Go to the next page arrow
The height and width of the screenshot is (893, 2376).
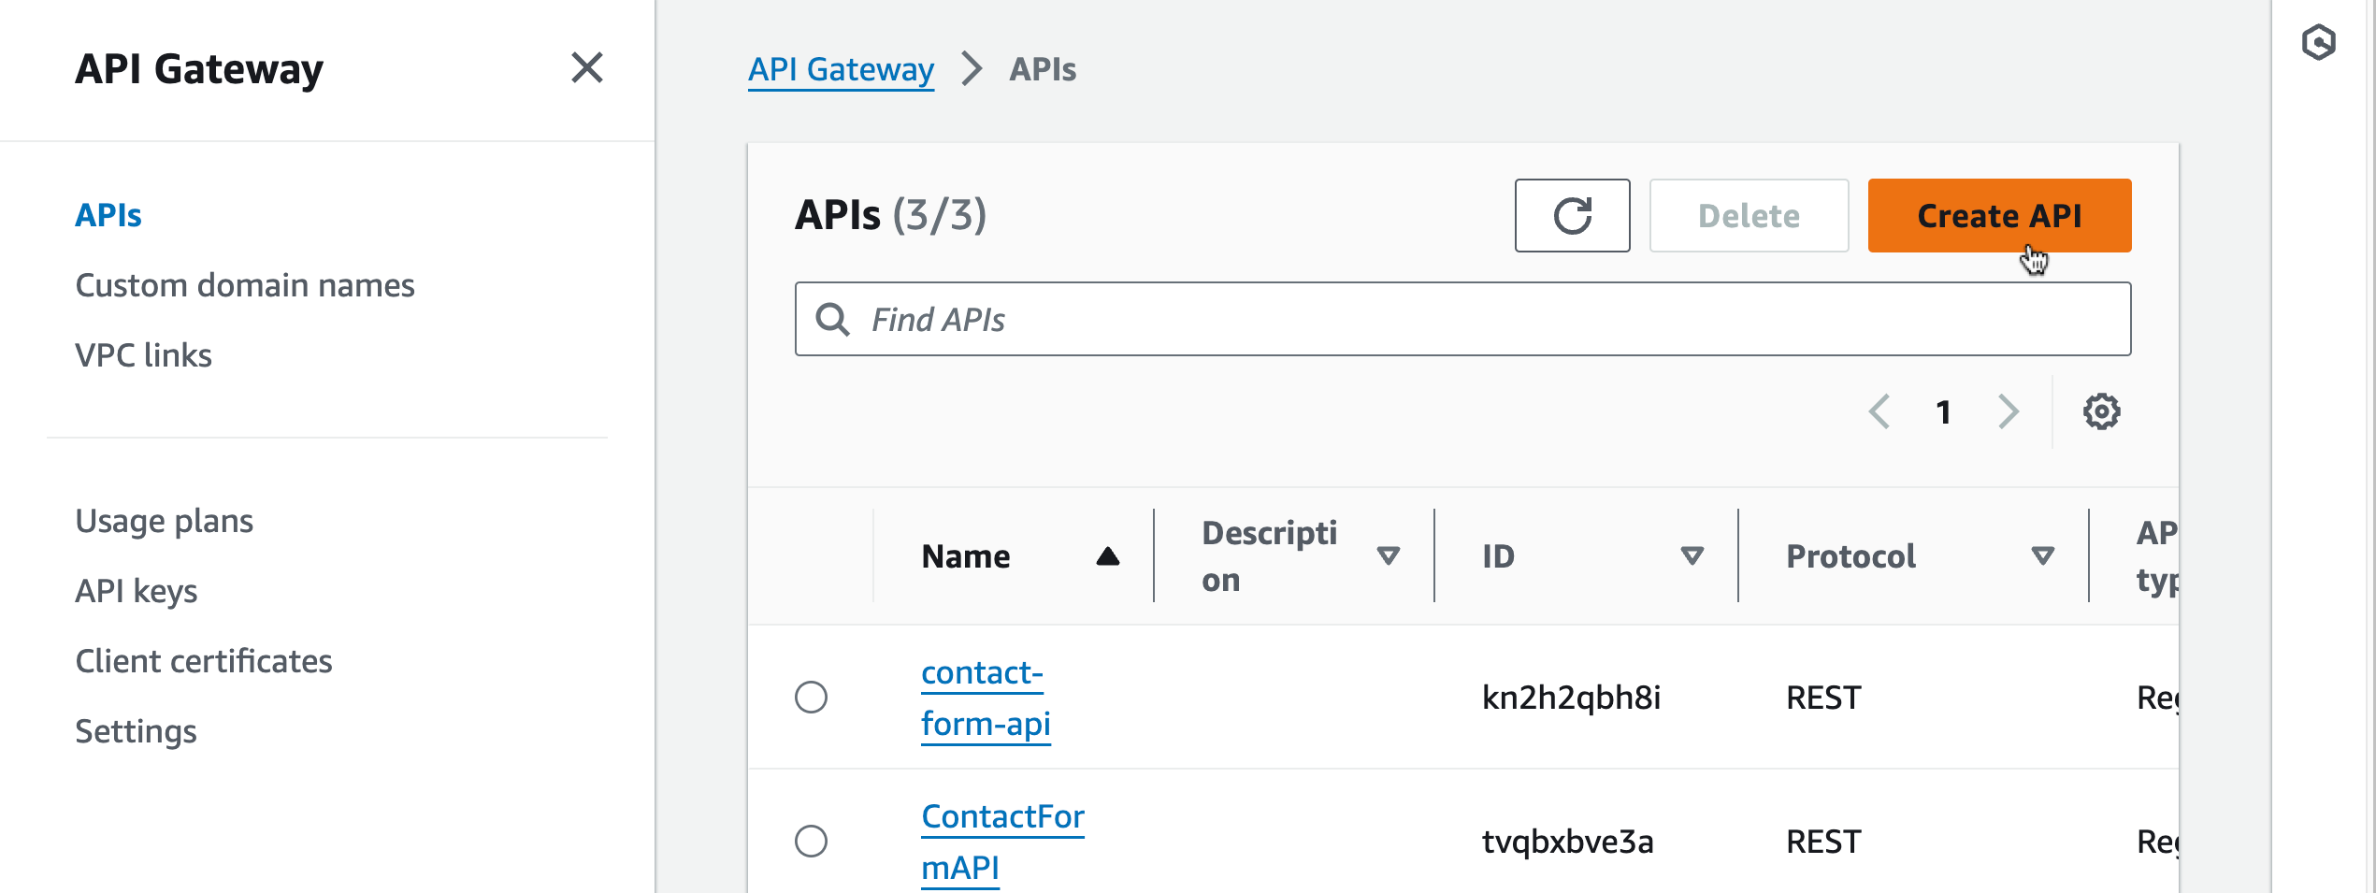tap(2008, 411)
